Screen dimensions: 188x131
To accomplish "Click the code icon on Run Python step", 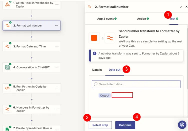I will pyautogui.click(x=7, y=88).
